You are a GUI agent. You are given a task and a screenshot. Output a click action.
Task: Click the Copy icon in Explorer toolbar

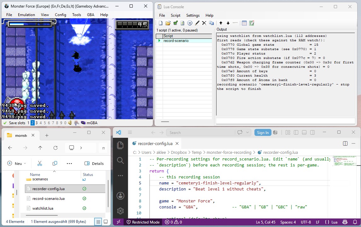(x=55, y=163)
